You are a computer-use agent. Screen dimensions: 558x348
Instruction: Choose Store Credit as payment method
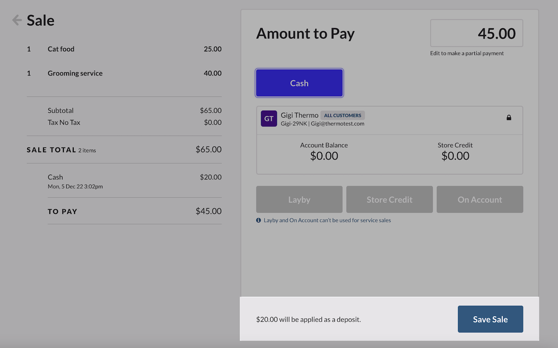point(389,199)
